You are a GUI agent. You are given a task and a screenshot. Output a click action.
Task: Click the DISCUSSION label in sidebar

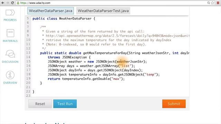tap(10, 62)
